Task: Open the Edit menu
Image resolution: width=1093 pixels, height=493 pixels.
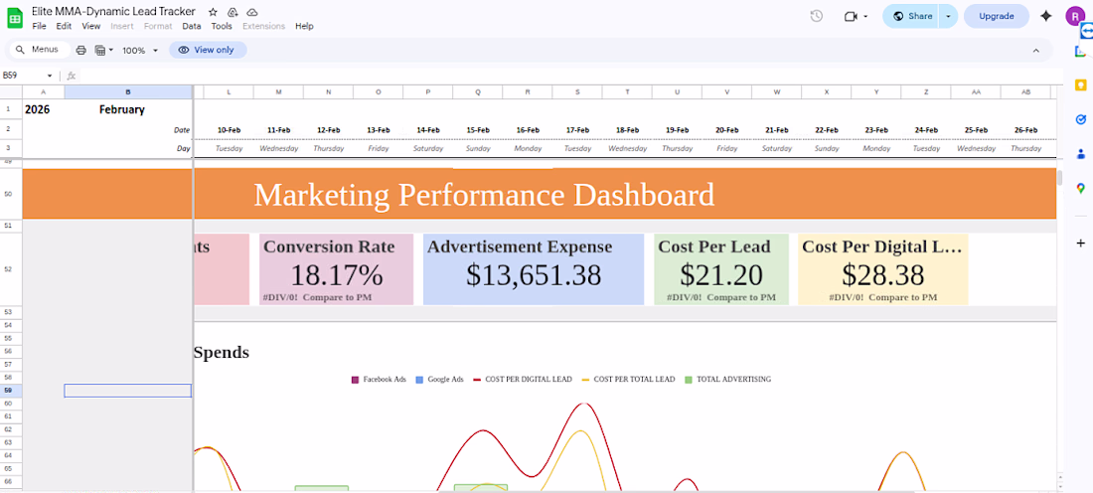Action: coord(65,26)
